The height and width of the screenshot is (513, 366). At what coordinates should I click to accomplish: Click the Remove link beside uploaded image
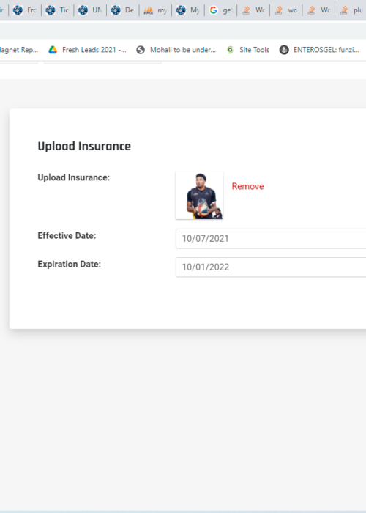tap(247, 186)
